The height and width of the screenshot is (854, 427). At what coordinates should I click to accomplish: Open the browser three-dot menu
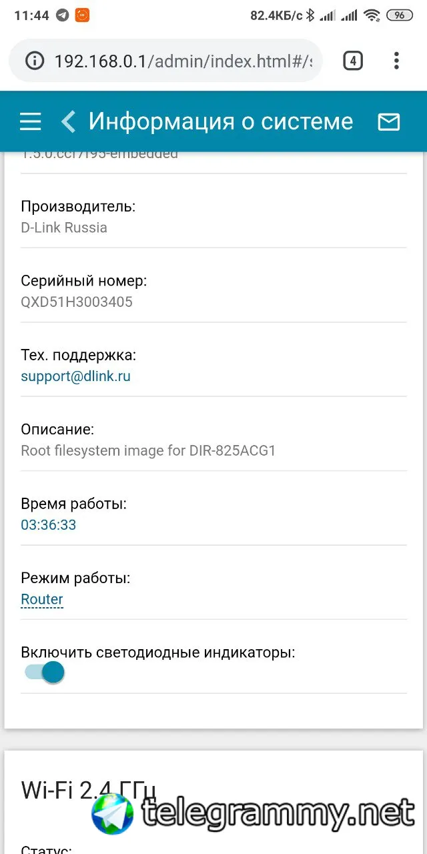click(396, 61)
